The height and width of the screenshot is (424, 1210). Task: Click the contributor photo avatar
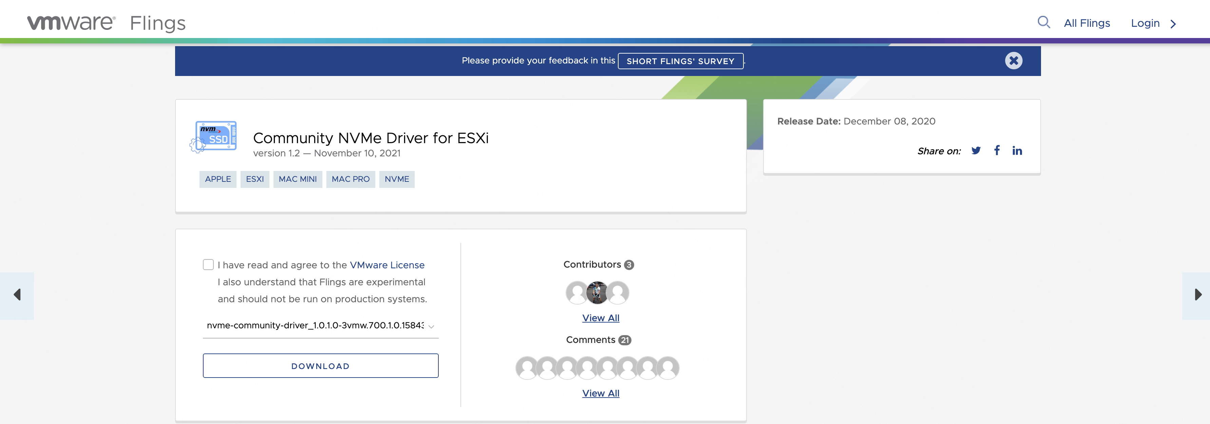[597, 292]
